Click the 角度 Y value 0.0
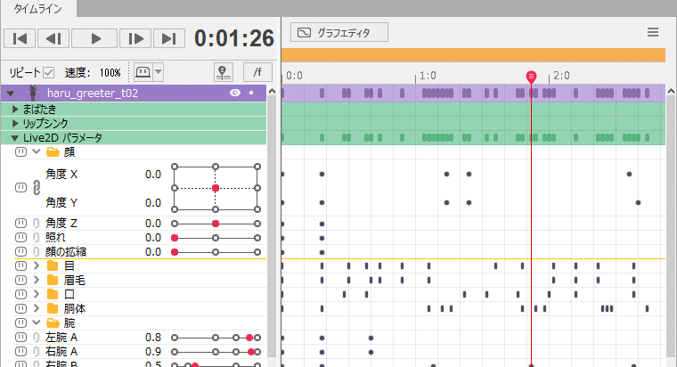Viewport: 677px width, 367px height. click(153, 203)
